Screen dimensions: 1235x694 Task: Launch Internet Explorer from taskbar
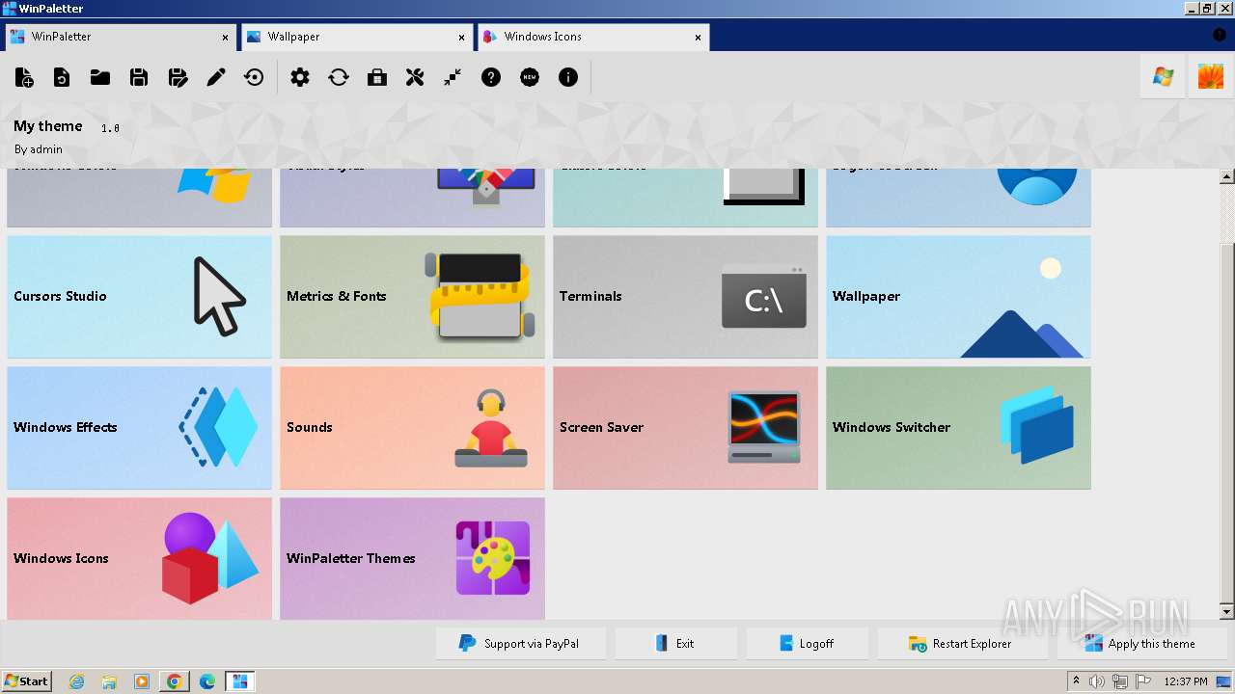click(76, 681)
